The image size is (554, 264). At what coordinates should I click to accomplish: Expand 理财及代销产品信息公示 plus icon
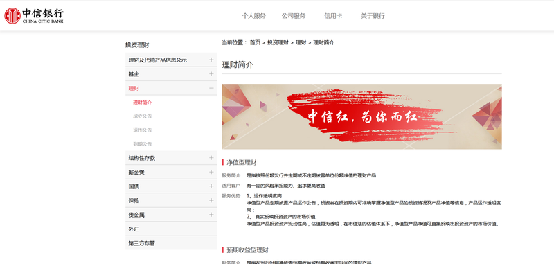(x=211, y=60)
